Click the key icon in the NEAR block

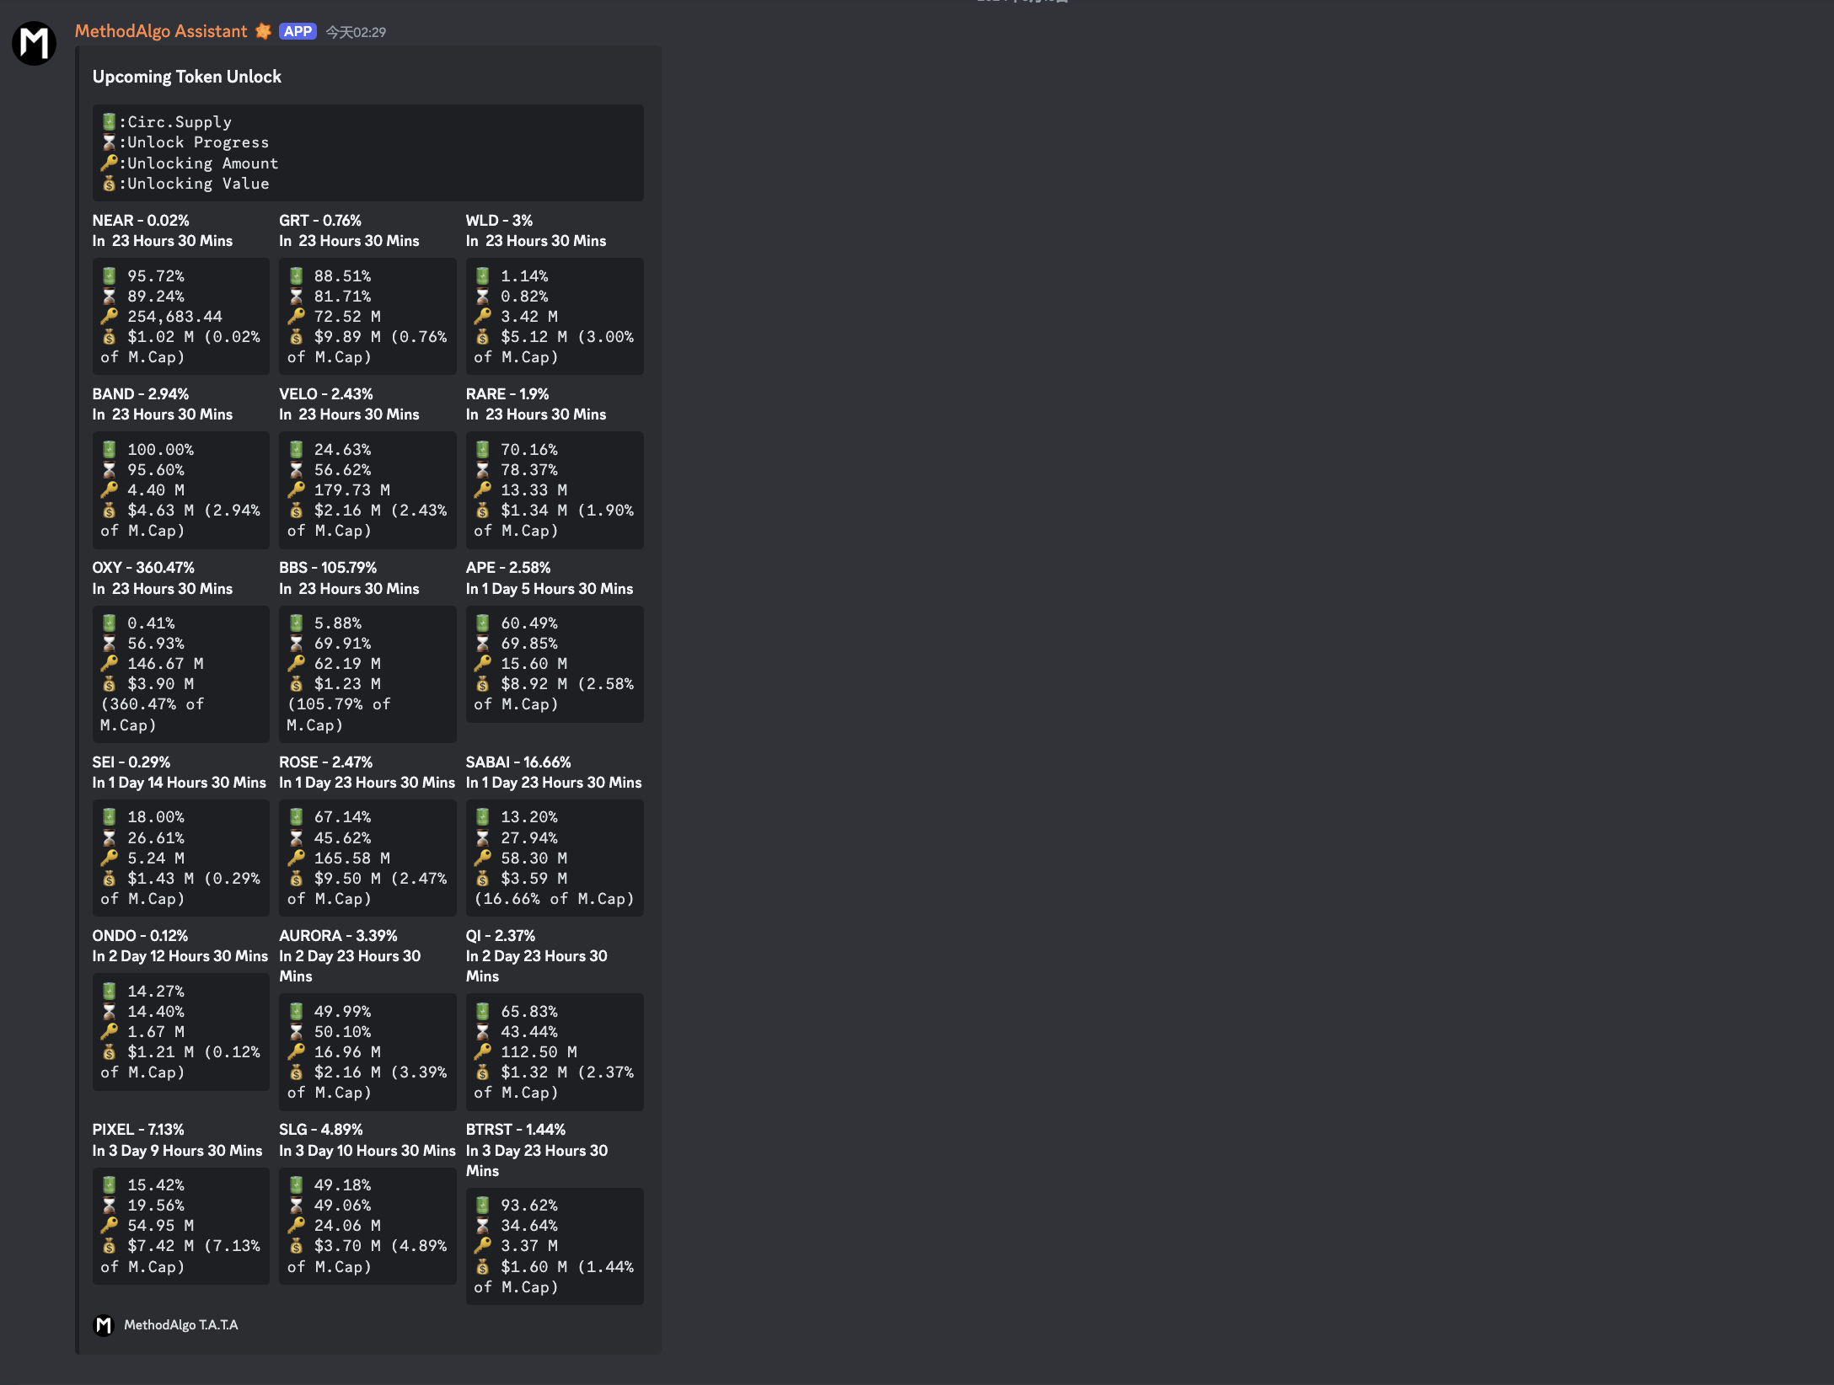click(x=109, y=316)
